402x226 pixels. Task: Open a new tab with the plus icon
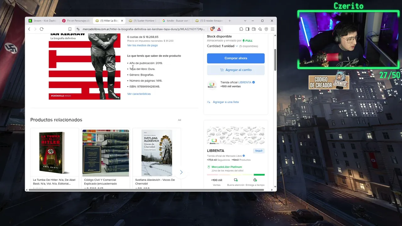click(230, 21)
